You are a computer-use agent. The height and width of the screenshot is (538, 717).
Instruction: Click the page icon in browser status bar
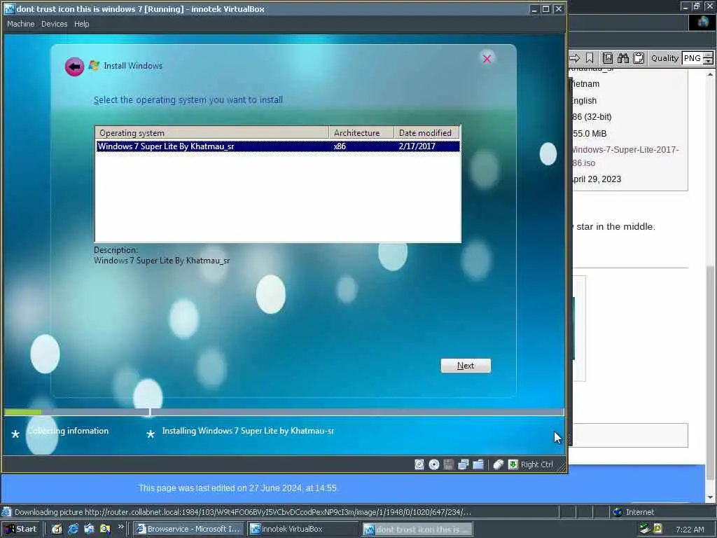coord(6,512)
